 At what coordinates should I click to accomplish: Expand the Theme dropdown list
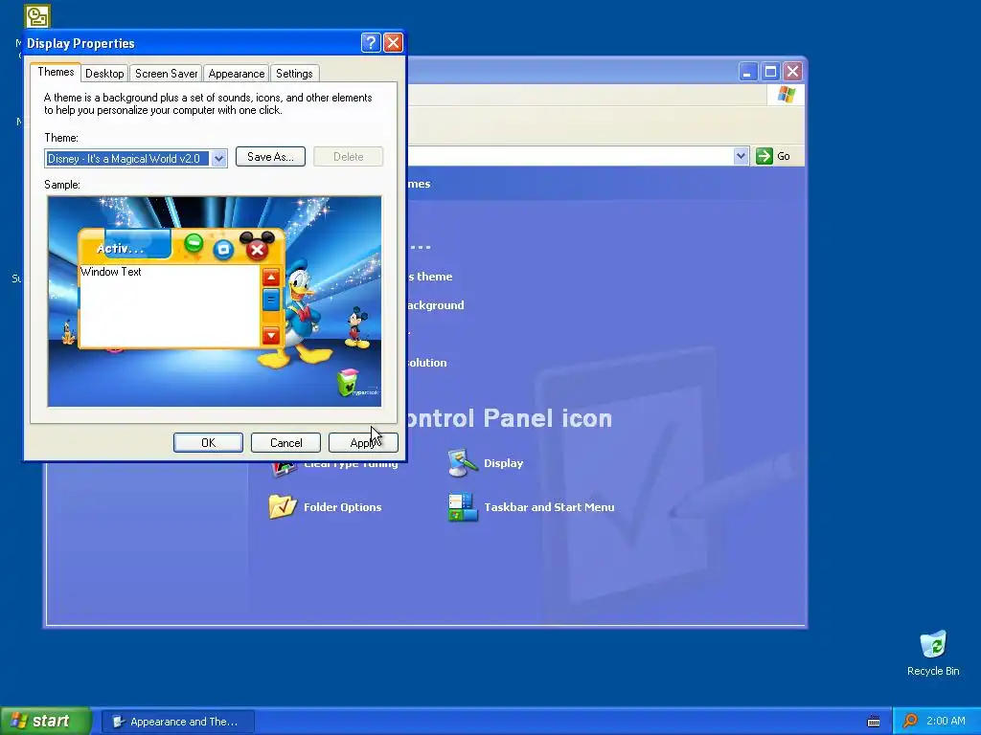click(x=218, y=159)
